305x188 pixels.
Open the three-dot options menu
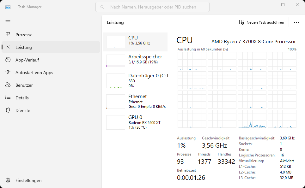[296, 22]
